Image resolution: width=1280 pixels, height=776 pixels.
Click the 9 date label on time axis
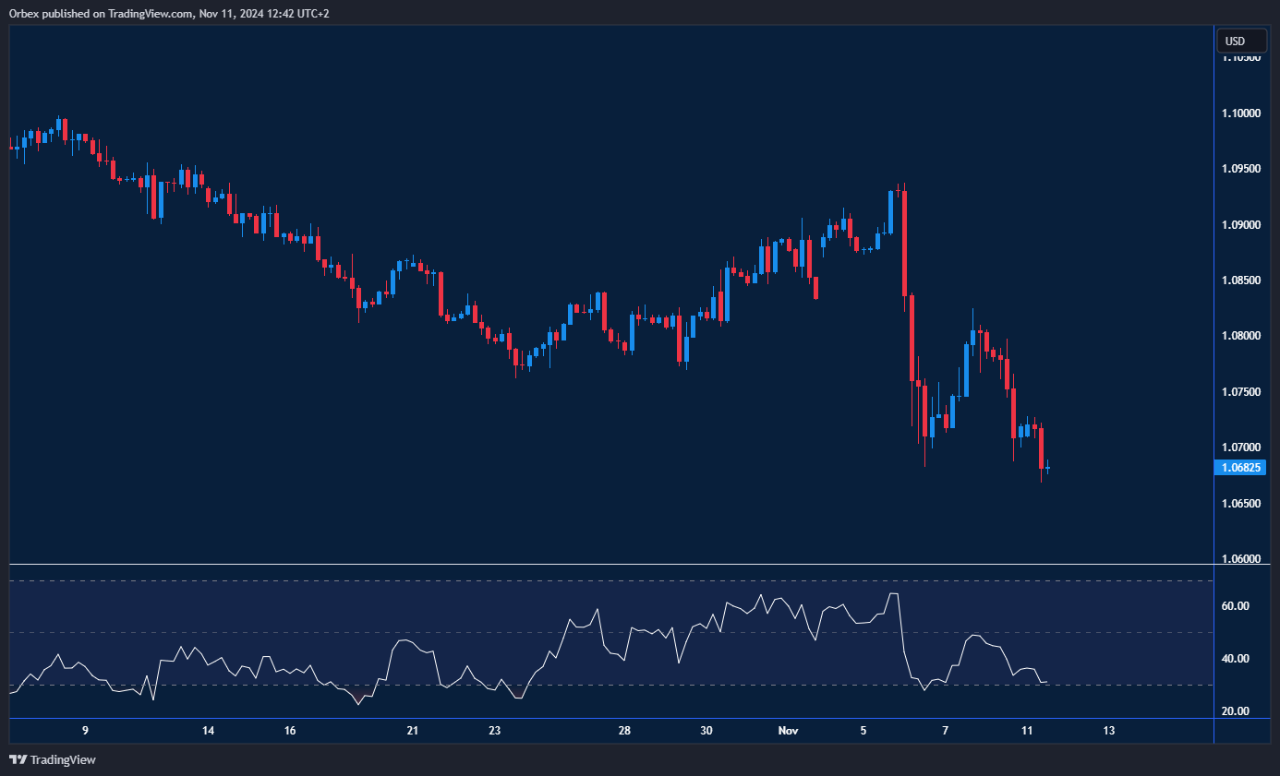pyautogui.click(x=85, y=731)
